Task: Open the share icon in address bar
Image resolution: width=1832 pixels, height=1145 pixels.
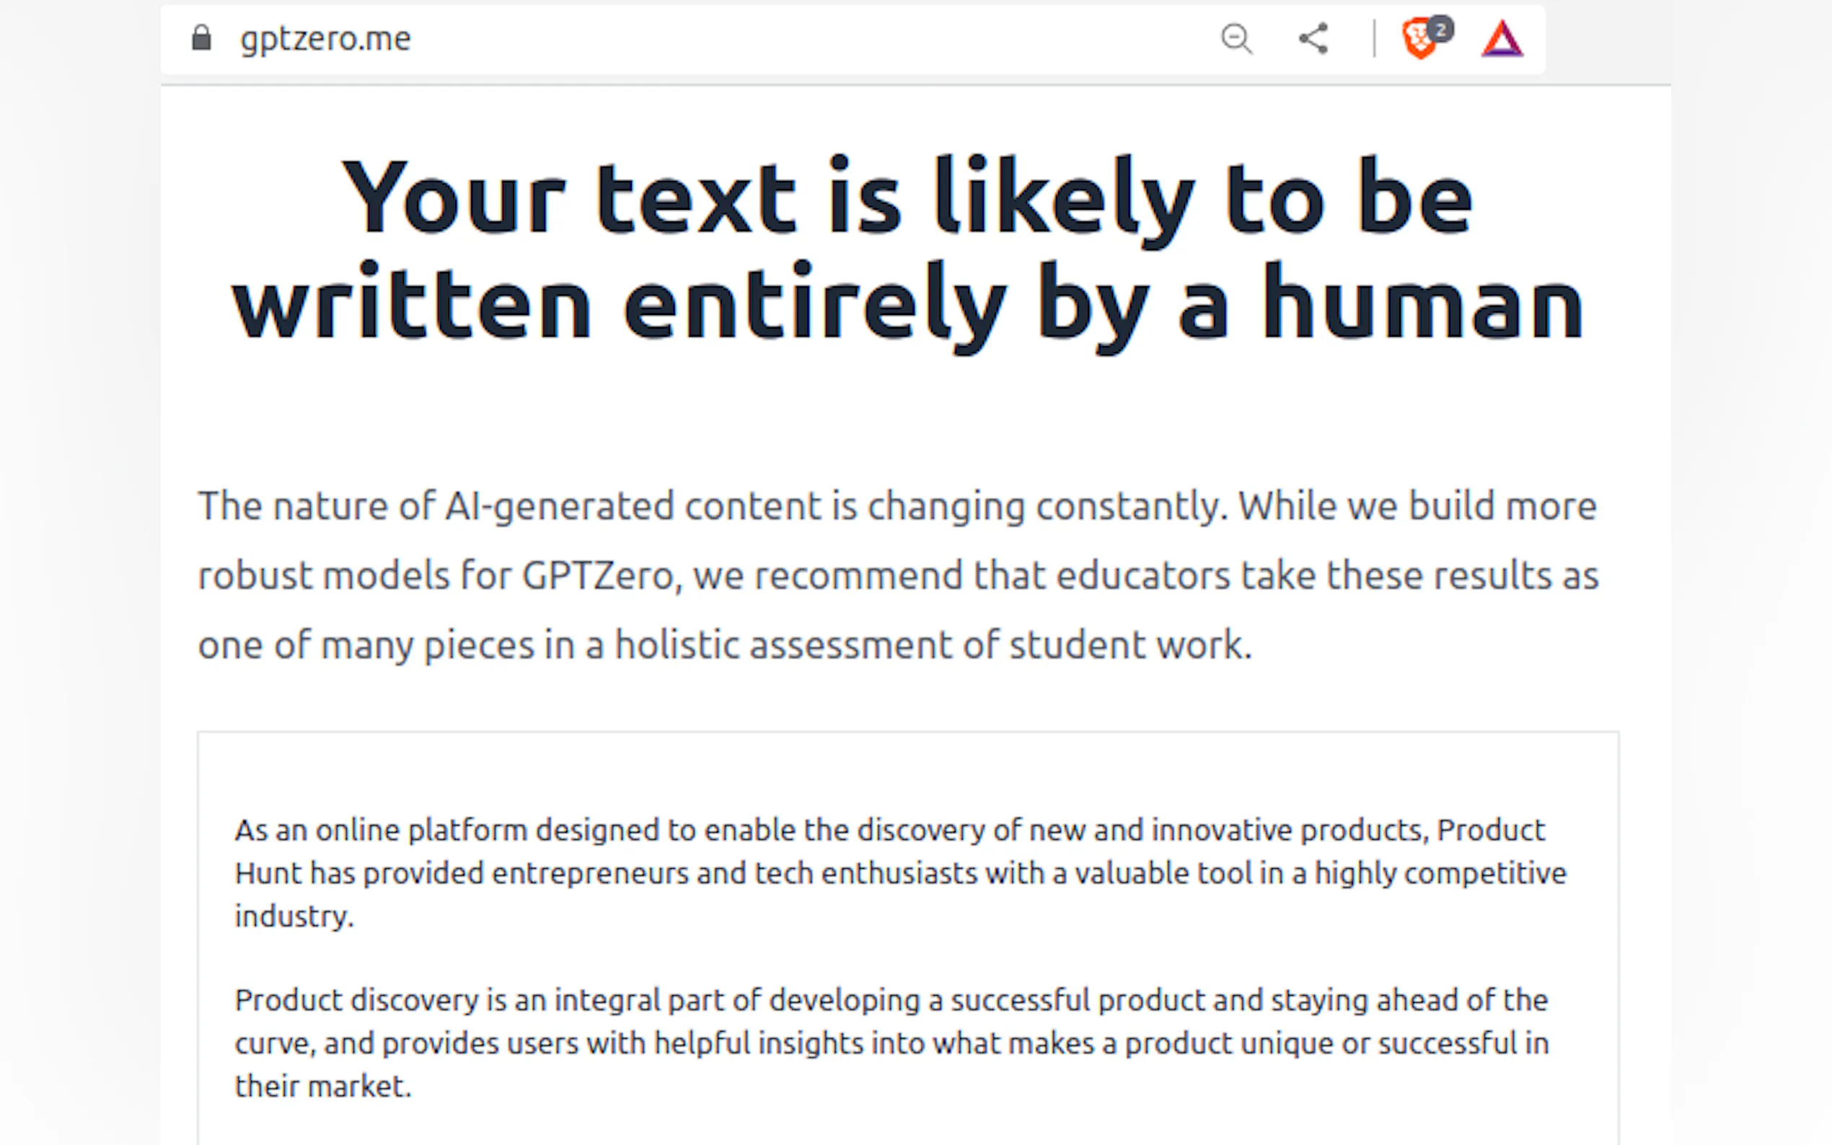Action: point(1313,39)
